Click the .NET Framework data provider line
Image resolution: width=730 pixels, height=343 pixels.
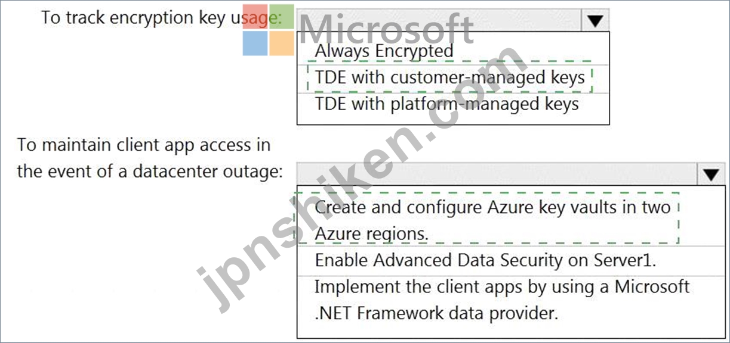(436, 313)
